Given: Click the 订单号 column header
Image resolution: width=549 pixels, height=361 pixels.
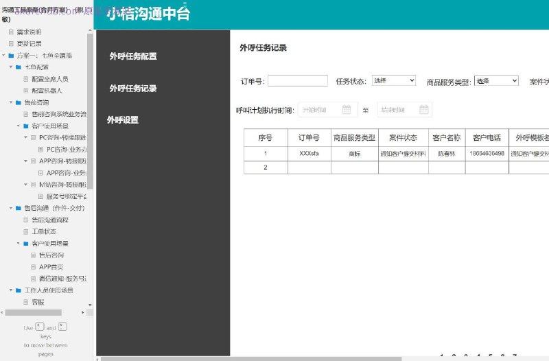Looking at the screenshot, I should [x=309, y=138].
